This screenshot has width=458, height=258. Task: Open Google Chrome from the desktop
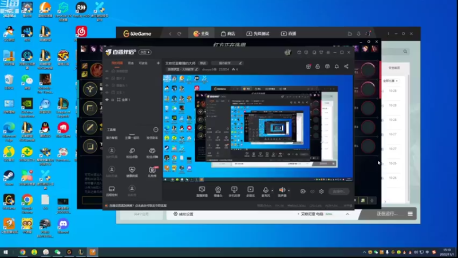point(27,204)
